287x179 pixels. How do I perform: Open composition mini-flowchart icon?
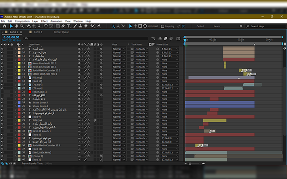[x=153, y=38]
